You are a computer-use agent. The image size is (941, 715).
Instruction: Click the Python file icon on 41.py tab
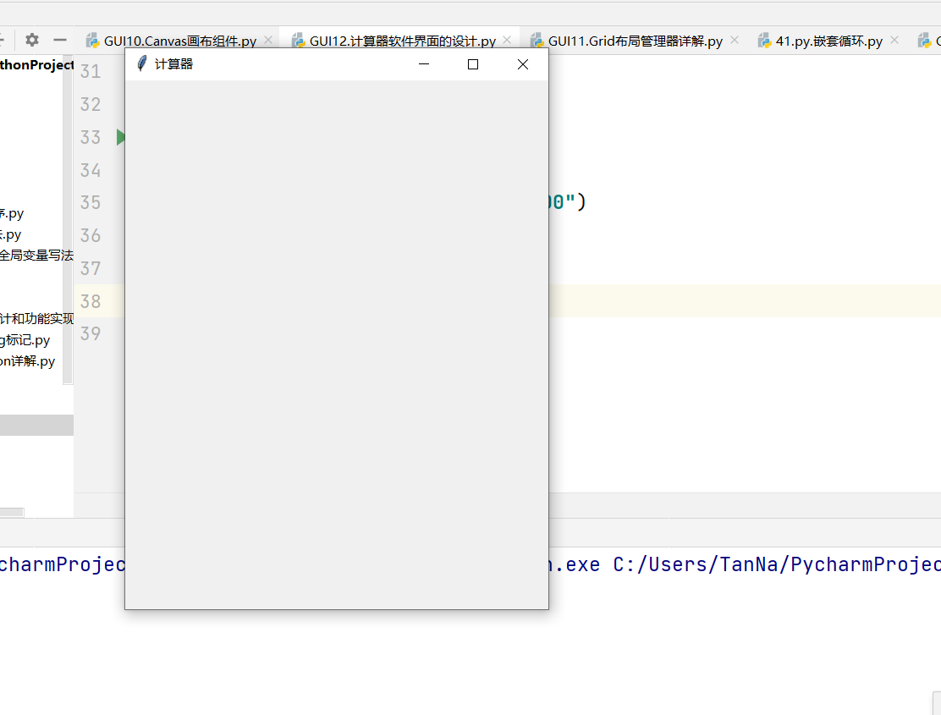click(764, 41)
